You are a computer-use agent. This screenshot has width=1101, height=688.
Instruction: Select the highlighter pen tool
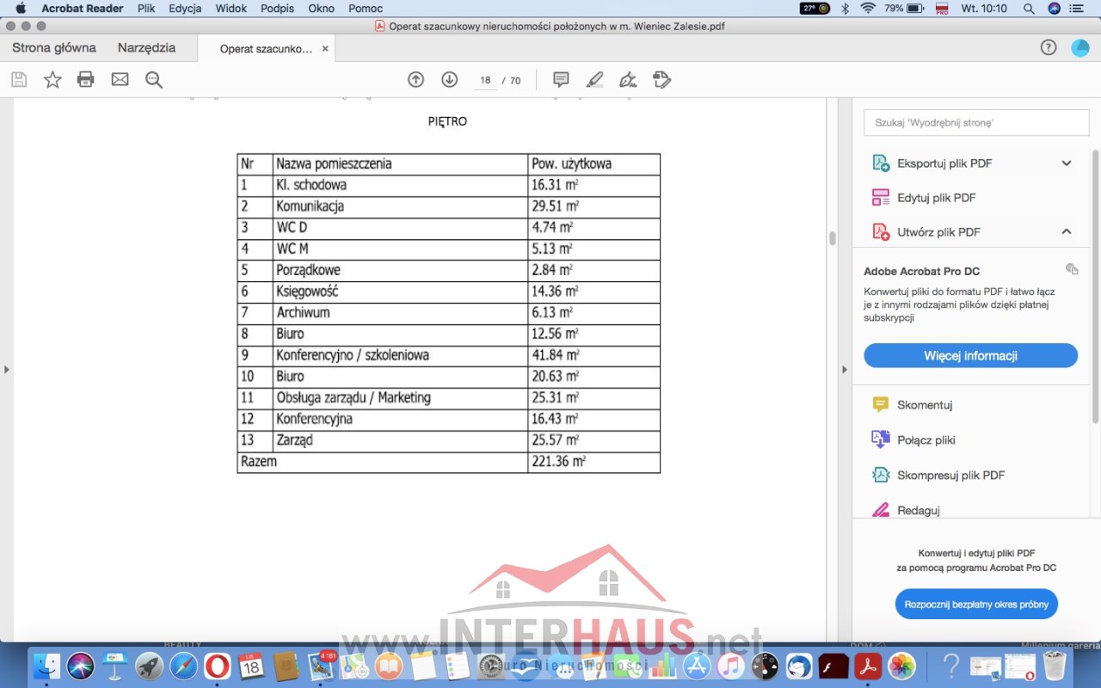coord(594,80)
